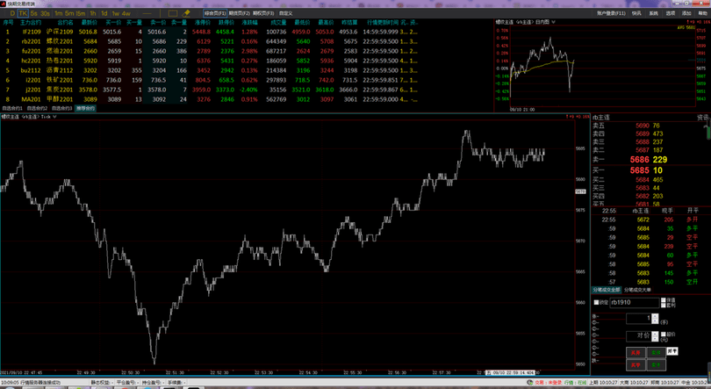Sort by 成交量 column header
The image size is (711, 389).
278,22
